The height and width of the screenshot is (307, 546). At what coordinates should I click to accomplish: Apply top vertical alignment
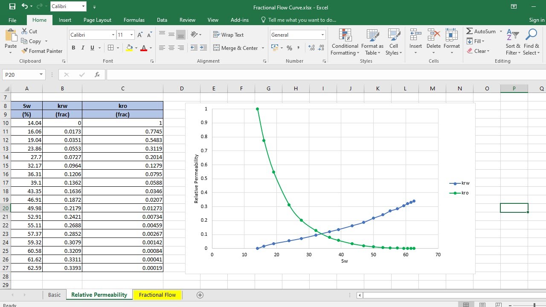pyautogui.click(x=162, y=35)
